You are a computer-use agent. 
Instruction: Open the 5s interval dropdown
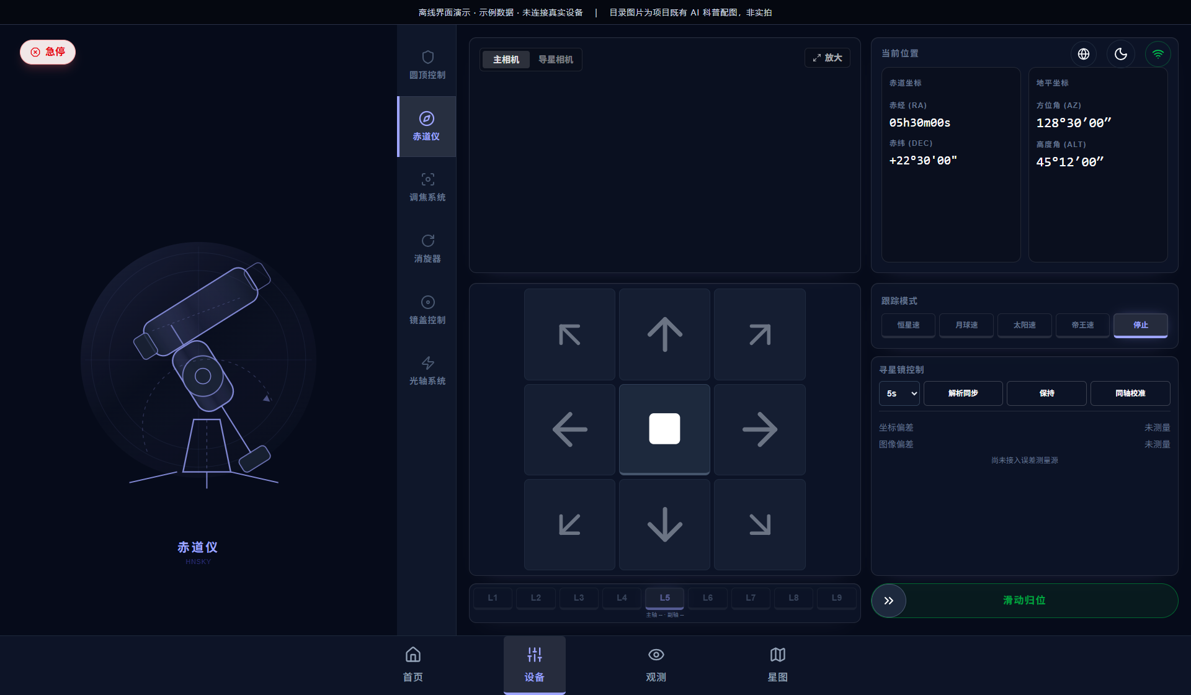[x=899, y=393]
